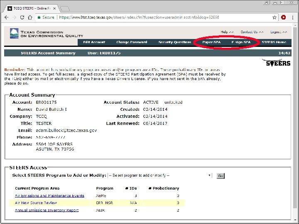Click the AEIR program code
This screenshot has height=224, width=299.
click(100, 210)
